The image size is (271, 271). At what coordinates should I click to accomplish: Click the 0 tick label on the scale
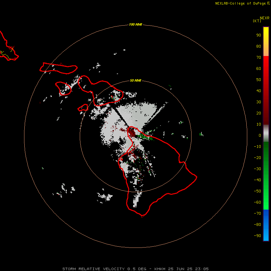260,135
